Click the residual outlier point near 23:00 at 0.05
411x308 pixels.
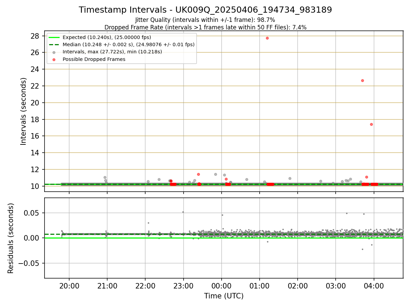[x=183, y=212]
